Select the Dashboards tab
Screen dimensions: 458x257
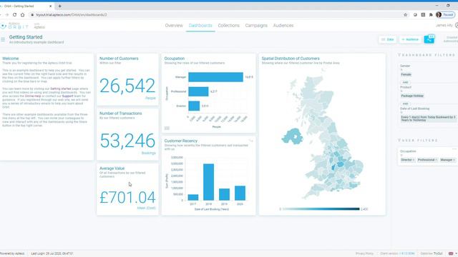click(200, 26)
